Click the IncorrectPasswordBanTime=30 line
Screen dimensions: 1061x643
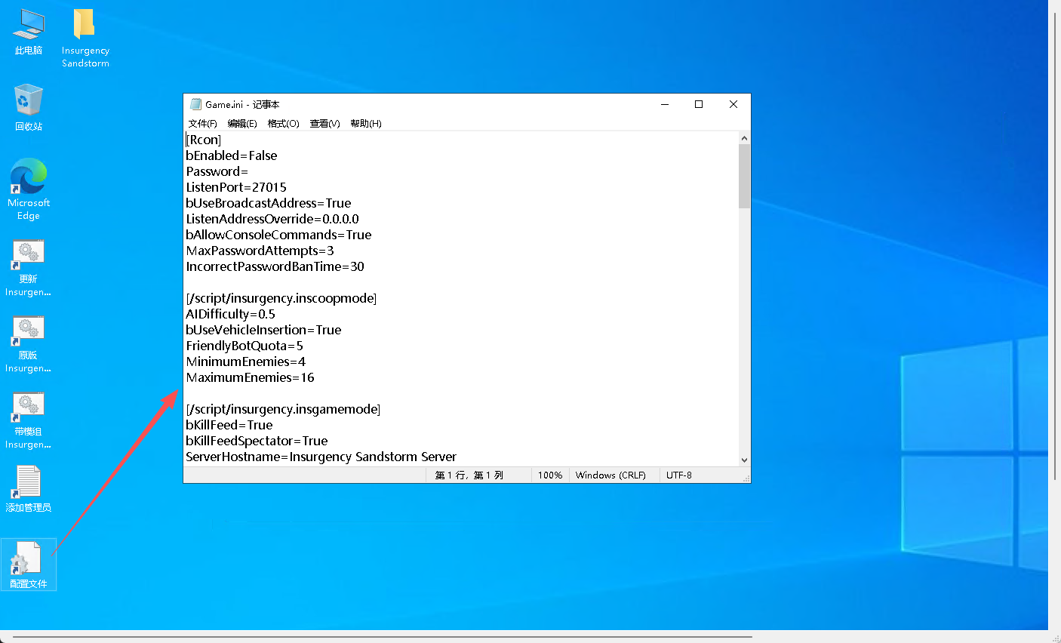275,266
